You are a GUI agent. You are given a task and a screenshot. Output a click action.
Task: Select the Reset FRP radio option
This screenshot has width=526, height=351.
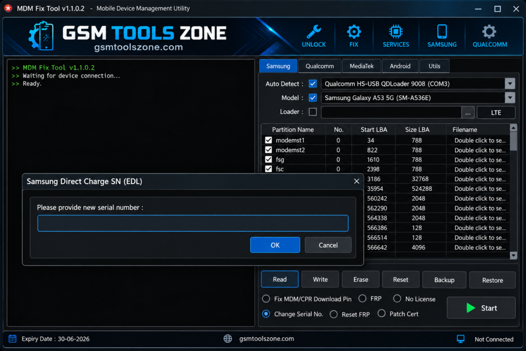(333, 314)
